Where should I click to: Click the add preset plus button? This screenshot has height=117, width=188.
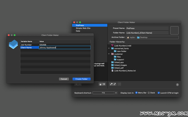[x=76, y=84]
